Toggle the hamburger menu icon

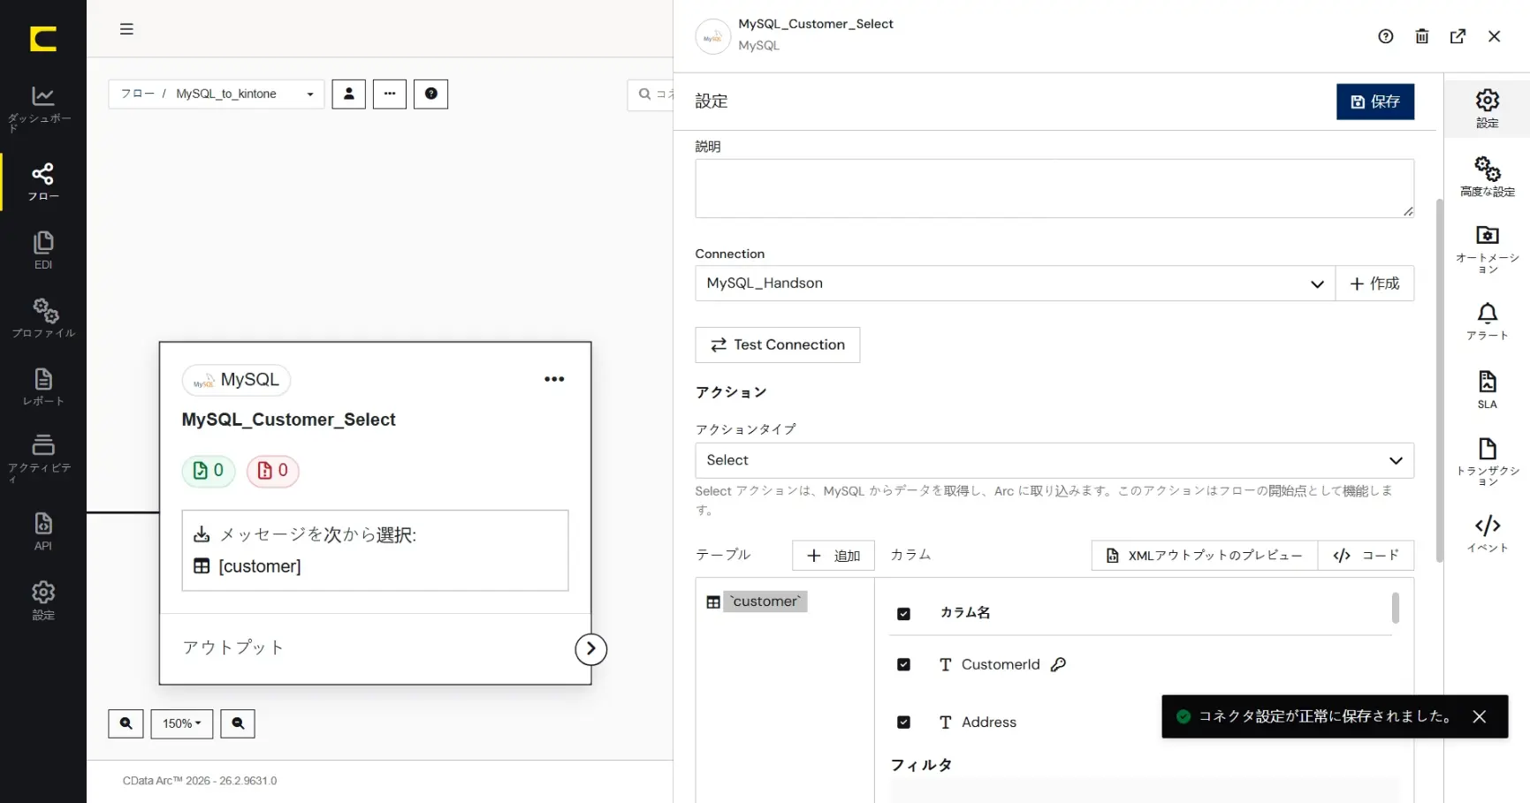coord(126,29)
